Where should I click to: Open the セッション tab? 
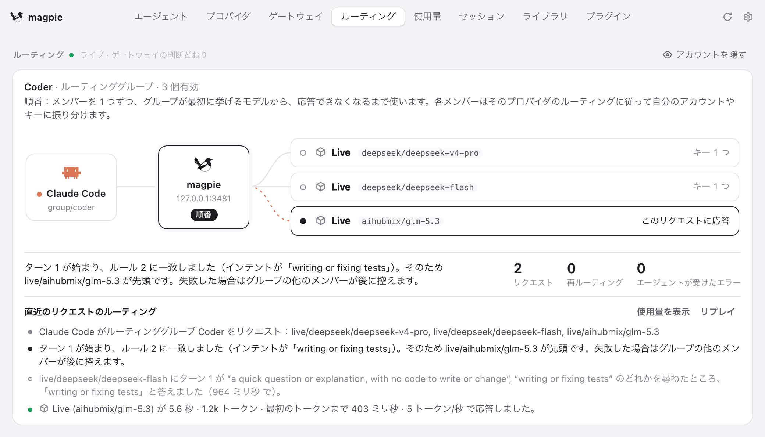pos(481,17)
